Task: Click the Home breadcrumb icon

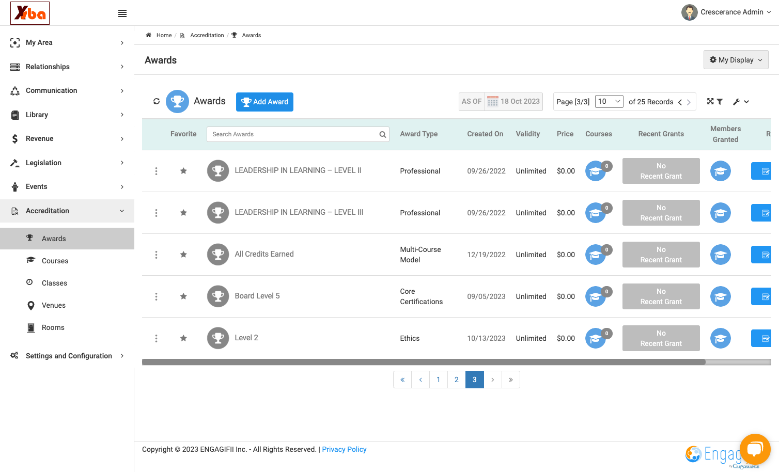Action: click(148, 35)
